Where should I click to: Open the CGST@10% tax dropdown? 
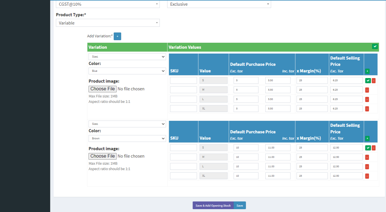pos(108,4)
